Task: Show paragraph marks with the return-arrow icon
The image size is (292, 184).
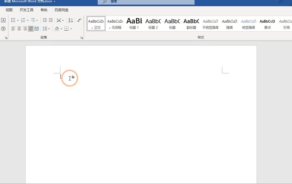Action: point(79,20)
